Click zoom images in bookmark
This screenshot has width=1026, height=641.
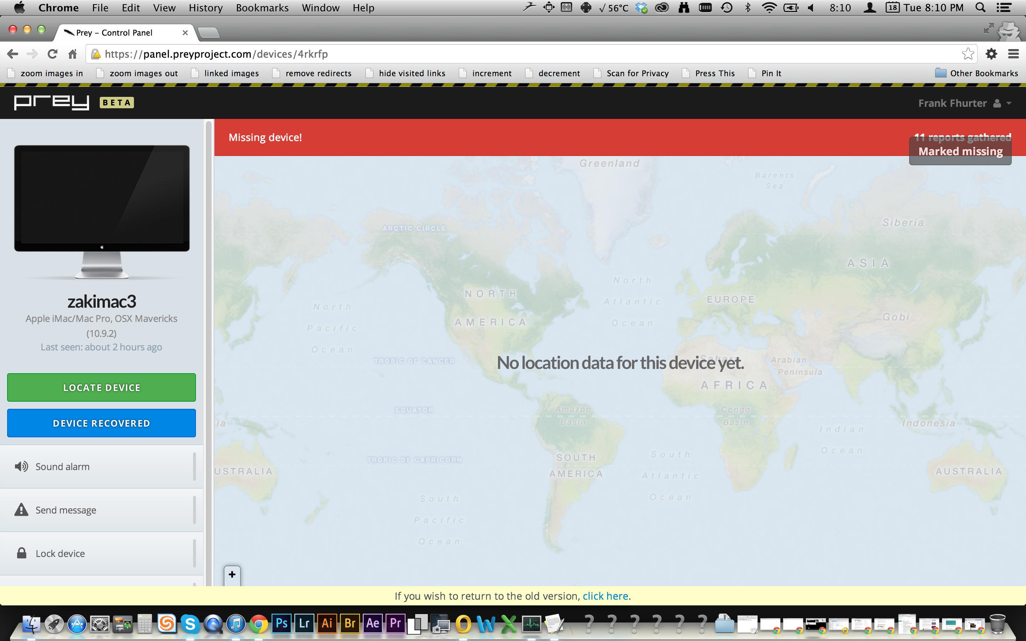click(x=47, y=72)
